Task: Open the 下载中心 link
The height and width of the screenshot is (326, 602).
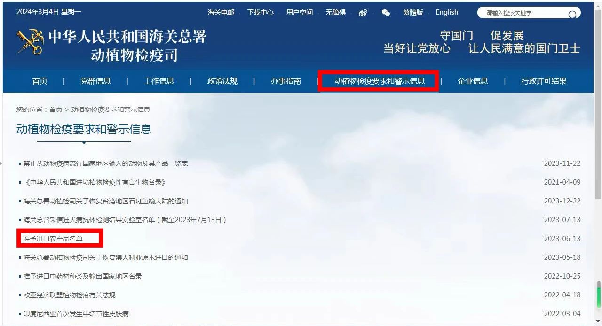Action: point(260,12)
